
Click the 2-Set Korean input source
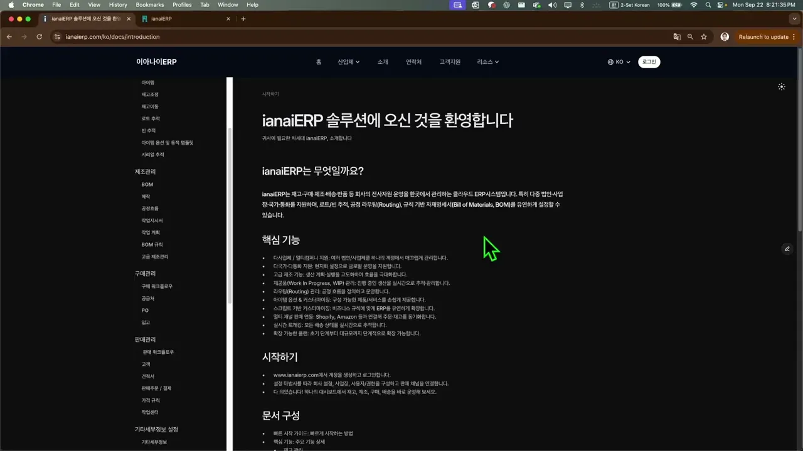[630, 4]
